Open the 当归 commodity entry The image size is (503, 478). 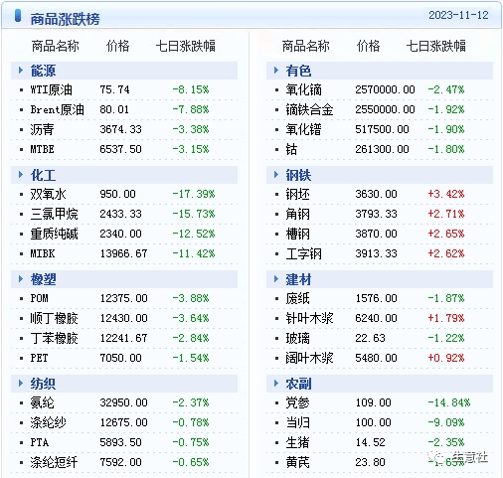297,422
